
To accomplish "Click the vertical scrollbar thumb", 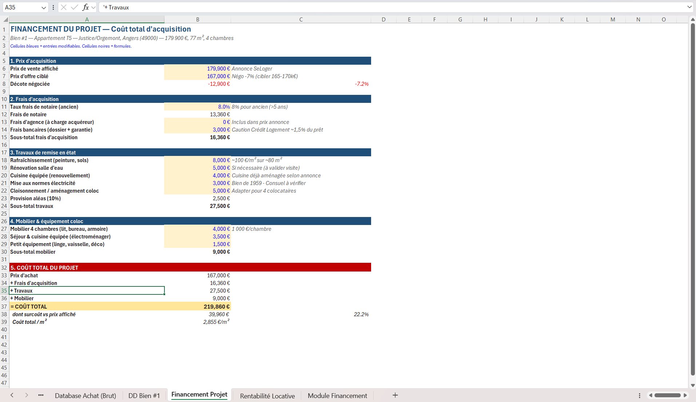I will point(693,199).
